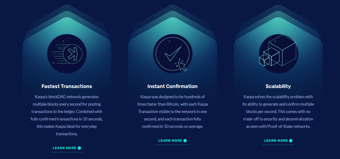
Task: Open Learn More under Scalability
Action: tap(278, 140)
